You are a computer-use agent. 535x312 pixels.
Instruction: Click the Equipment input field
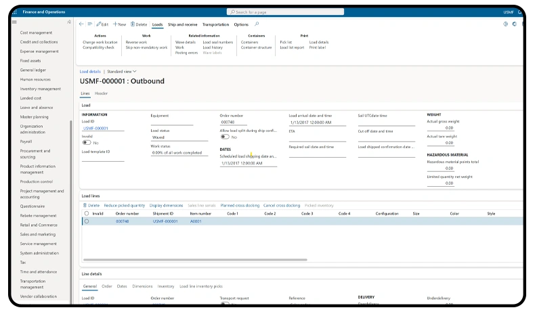[172, 122]
